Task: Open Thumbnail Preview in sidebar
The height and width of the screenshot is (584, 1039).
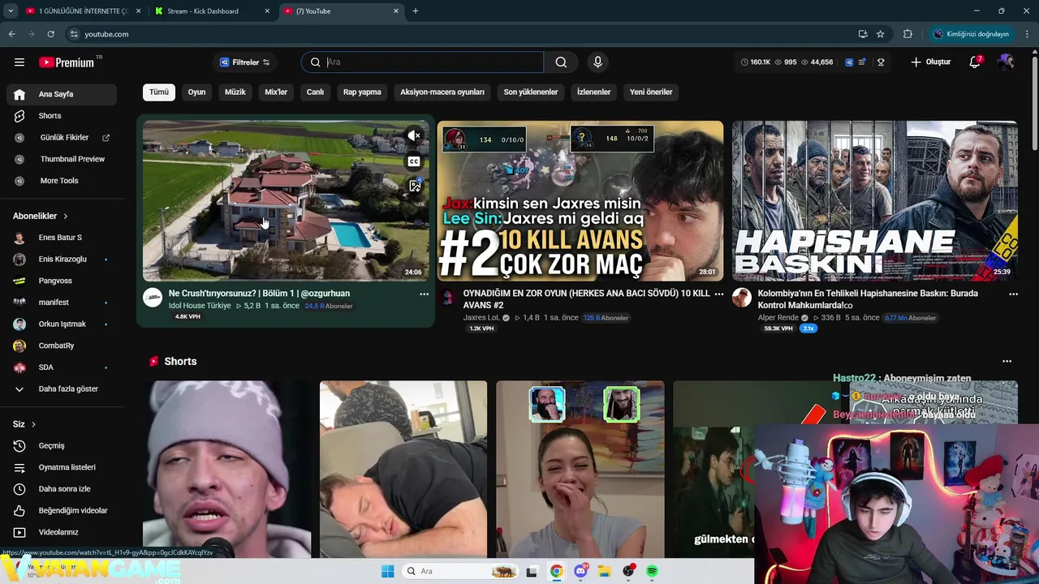Action: pyautogui.click(x=62, y=159)
